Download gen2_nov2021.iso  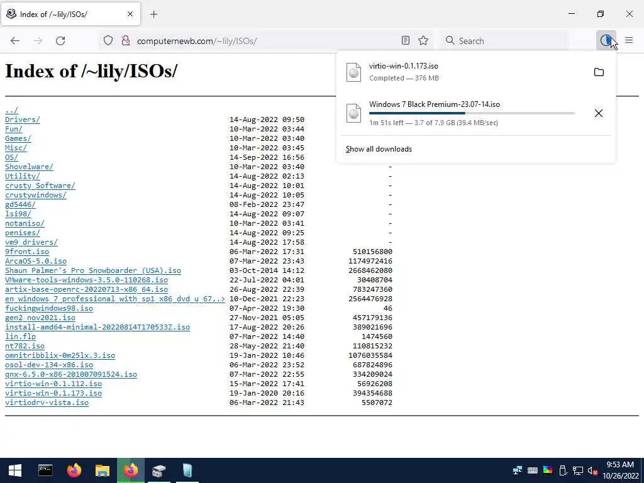40,318
